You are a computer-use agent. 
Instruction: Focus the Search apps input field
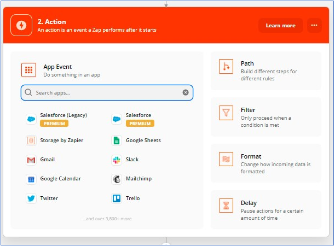tap(107, 92)
